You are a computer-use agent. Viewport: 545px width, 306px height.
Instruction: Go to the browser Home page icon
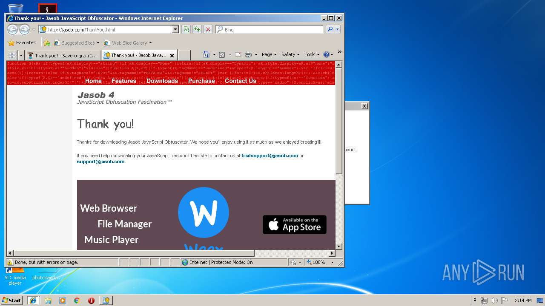pyautogui.click(x=206, y=54)
